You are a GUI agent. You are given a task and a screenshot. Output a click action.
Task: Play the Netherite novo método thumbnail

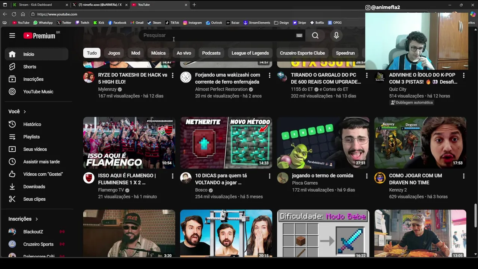[226, 143]
